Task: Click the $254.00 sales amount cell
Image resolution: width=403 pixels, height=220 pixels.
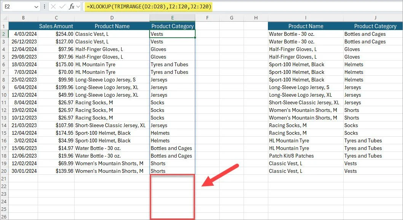Action: [x=56, y=34]
